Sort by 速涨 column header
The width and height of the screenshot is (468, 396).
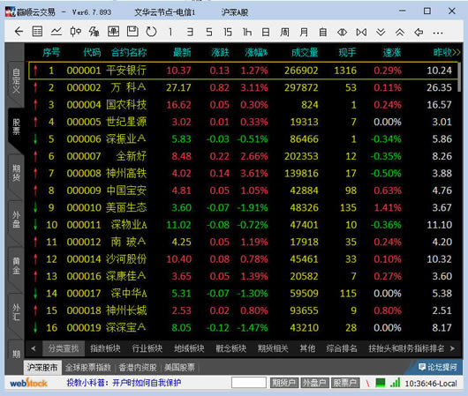tap(392, 53)
